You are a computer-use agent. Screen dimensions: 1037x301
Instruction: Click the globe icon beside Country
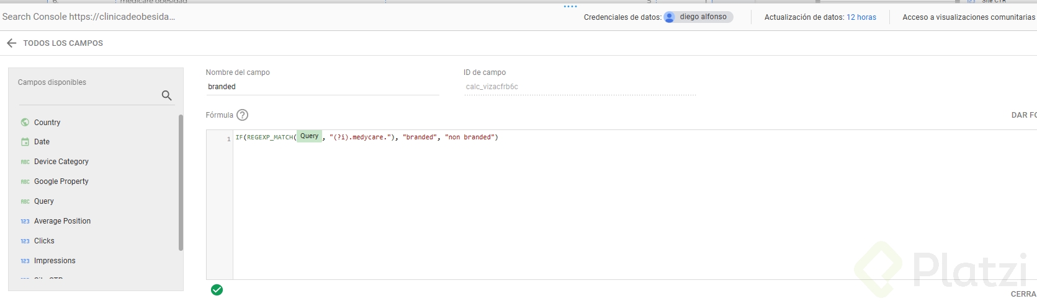[x=25, y=123]
